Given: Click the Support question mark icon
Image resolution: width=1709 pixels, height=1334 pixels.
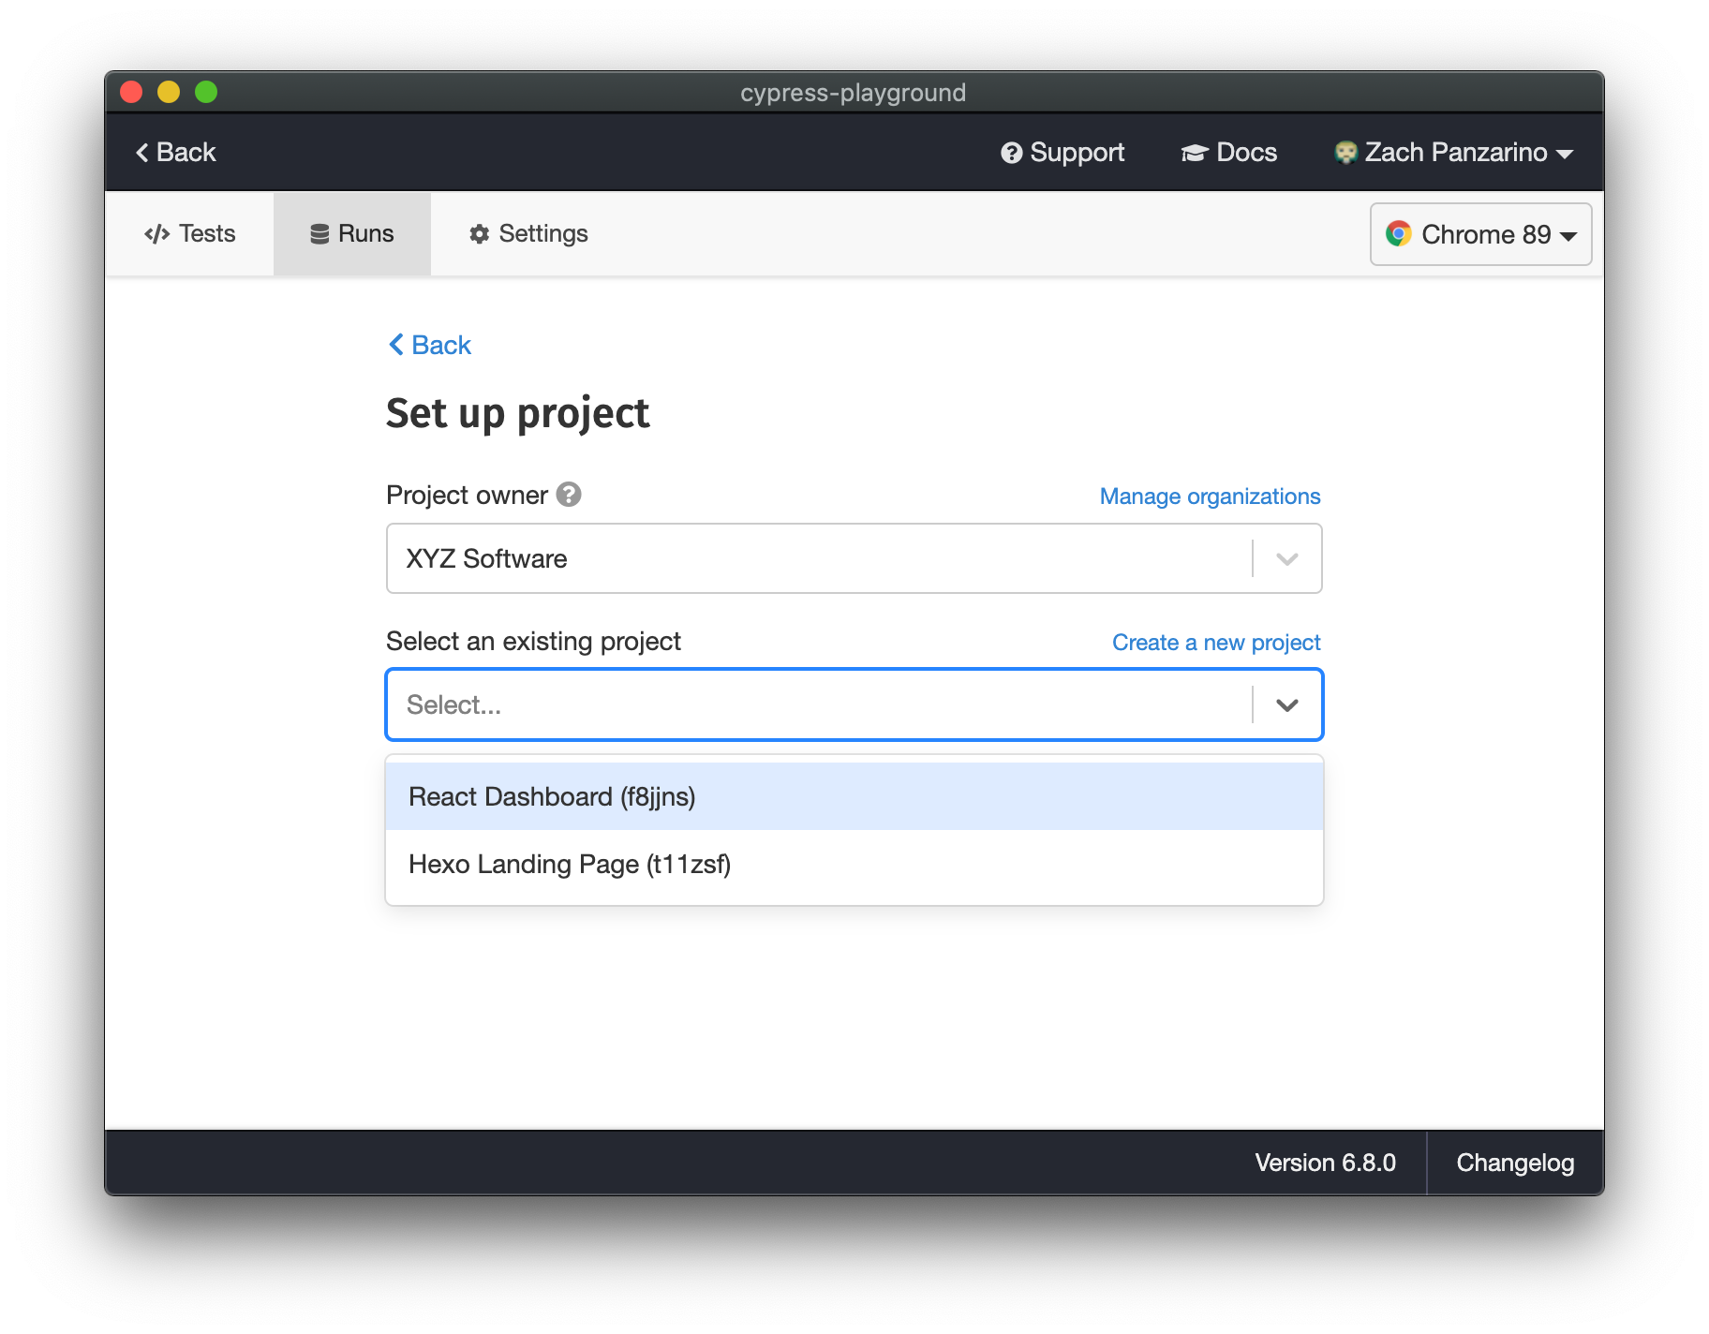Looking at the screenshot, I should coord(1011,152).
